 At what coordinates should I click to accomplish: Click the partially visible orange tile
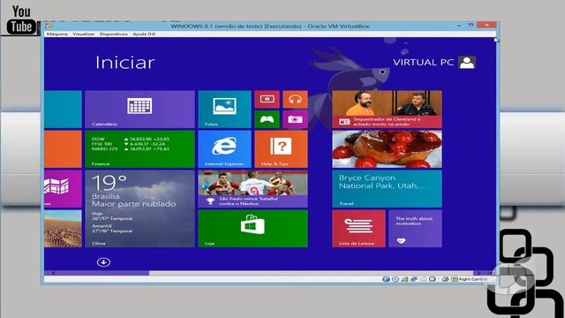tap(63, 149)
